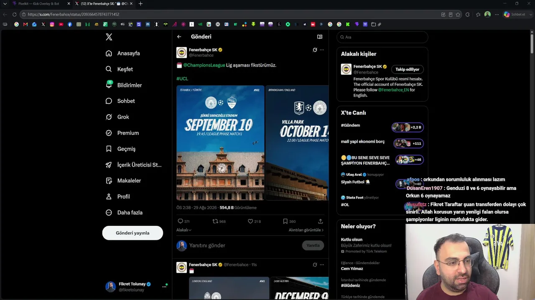Image resolution: width=535 pixels, height=300 pixels.
Task: Open Bildirimler notifications
Action: click(124, 85)
